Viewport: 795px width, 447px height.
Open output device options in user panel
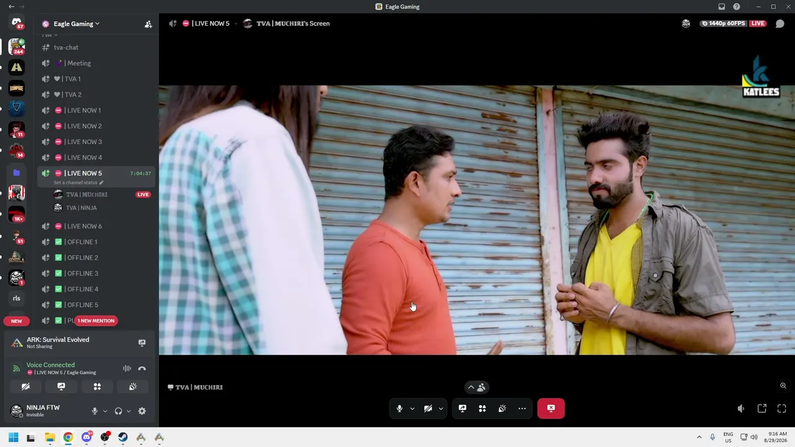(129, 411)
